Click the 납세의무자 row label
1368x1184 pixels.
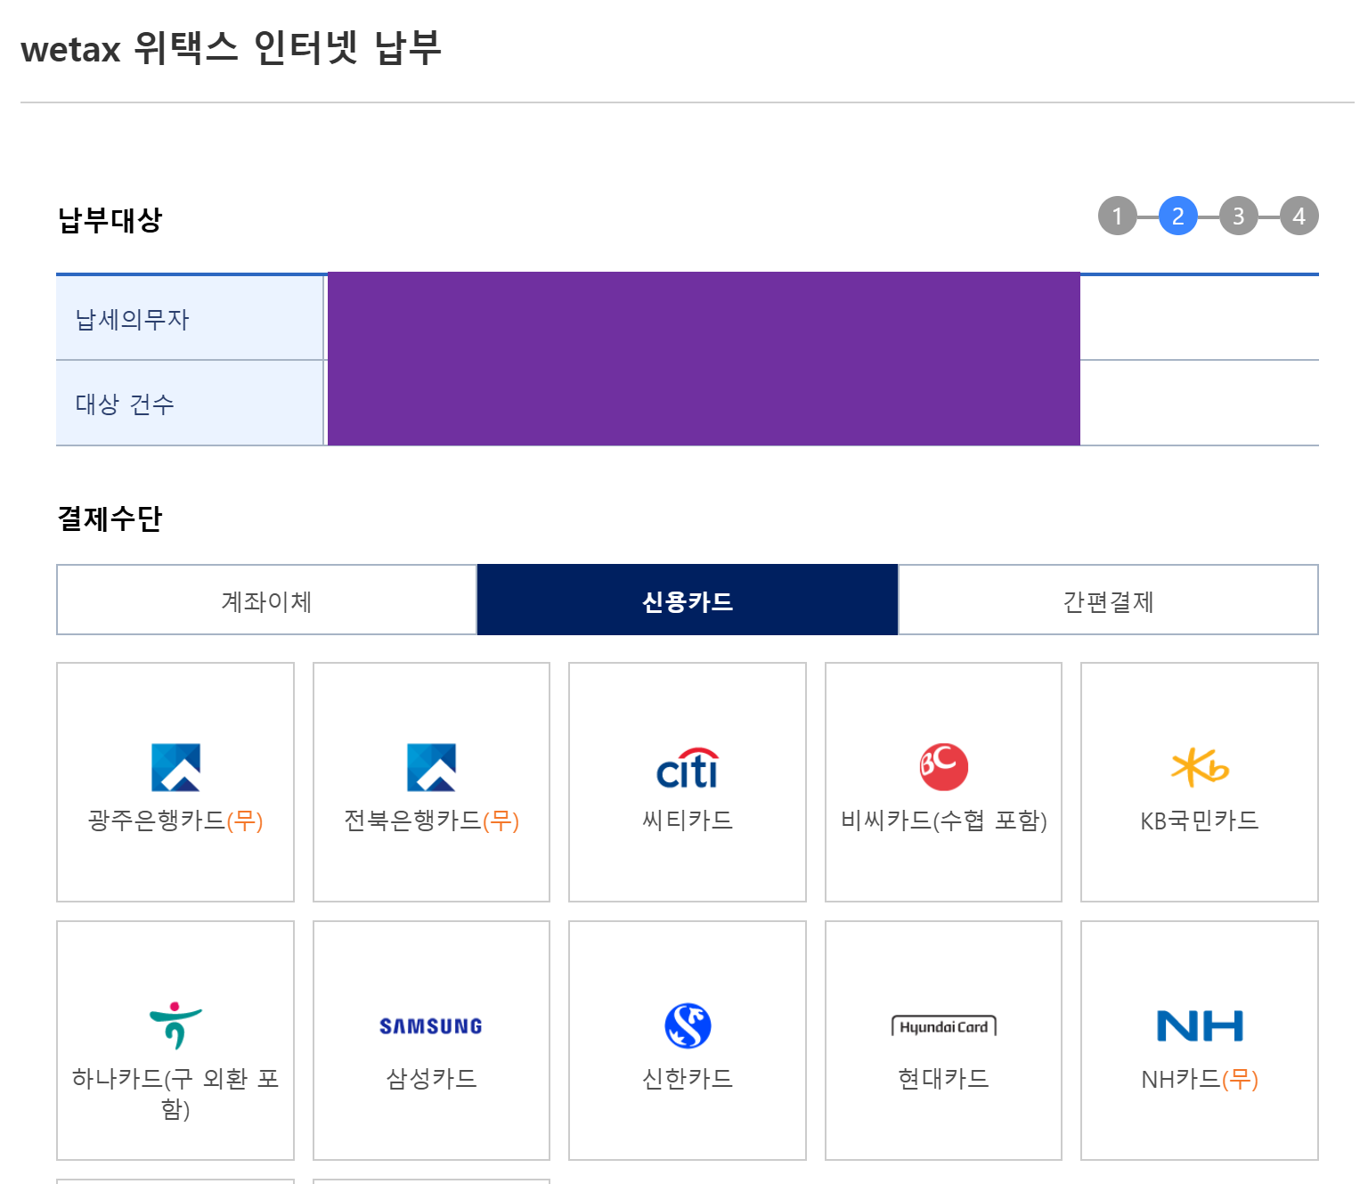click(132, 319)
